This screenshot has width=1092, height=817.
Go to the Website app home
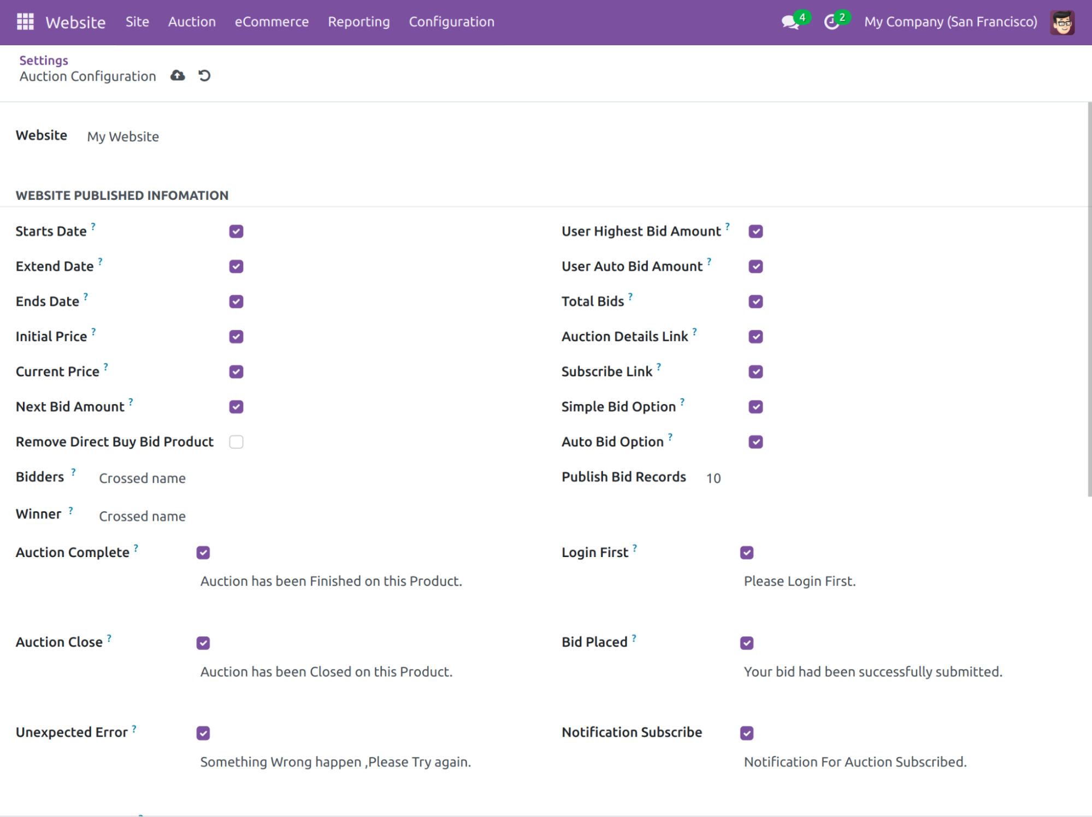[75, 22]
